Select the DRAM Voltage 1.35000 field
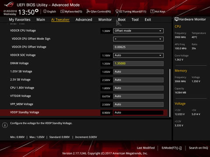The image size is (210, 157). click(138, 64)
